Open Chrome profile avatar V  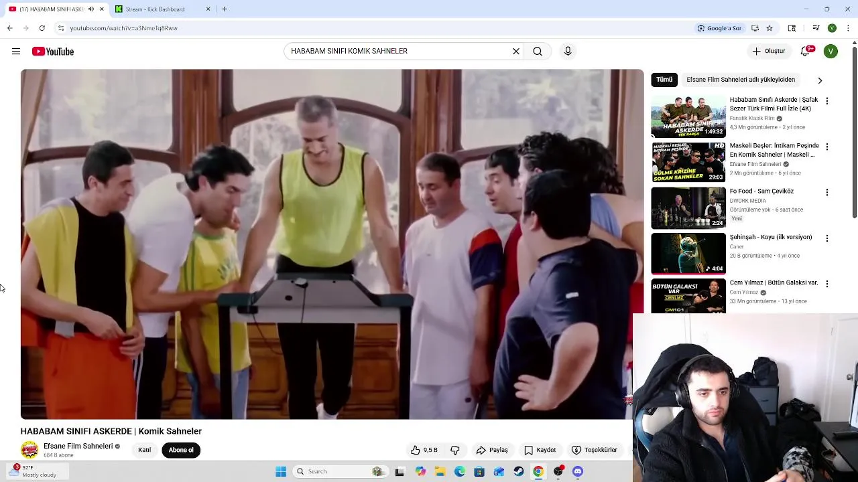click(832, 28)
